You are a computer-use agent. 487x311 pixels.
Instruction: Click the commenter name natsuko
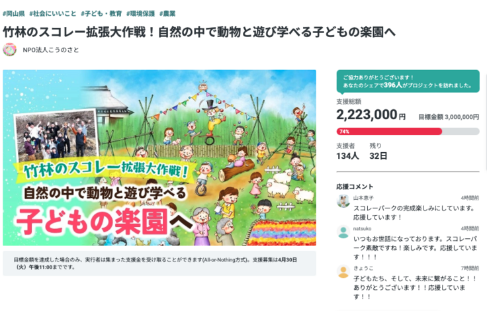(362, 228)
